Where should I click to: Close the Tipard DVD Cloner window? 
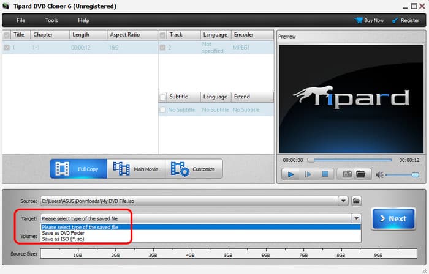pos(422,6)
